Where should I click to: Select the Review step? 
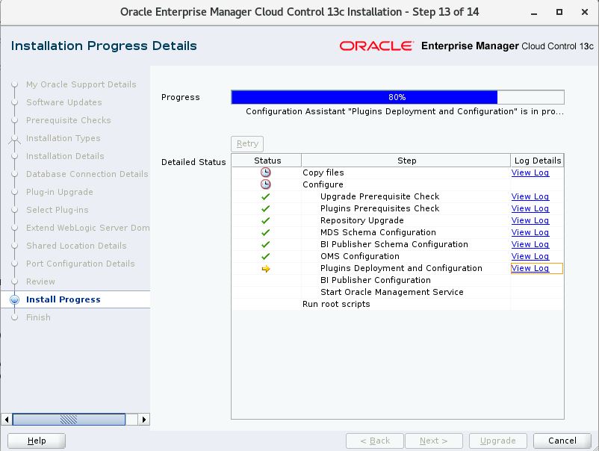(40, 282)
